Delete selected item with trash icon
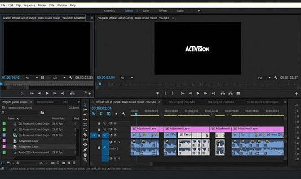Image resolution: width=301 pixels, height=179 pixels. [74, 163]
